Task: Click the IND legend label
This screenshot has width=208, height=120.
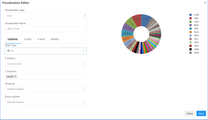Action: [196, 18]
